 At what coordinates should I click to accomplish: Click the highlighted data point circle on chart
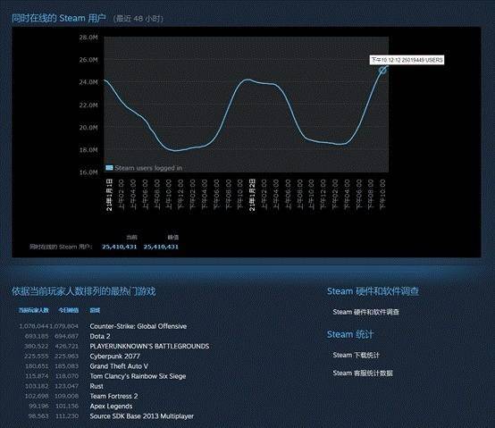[x=382, y=70]
